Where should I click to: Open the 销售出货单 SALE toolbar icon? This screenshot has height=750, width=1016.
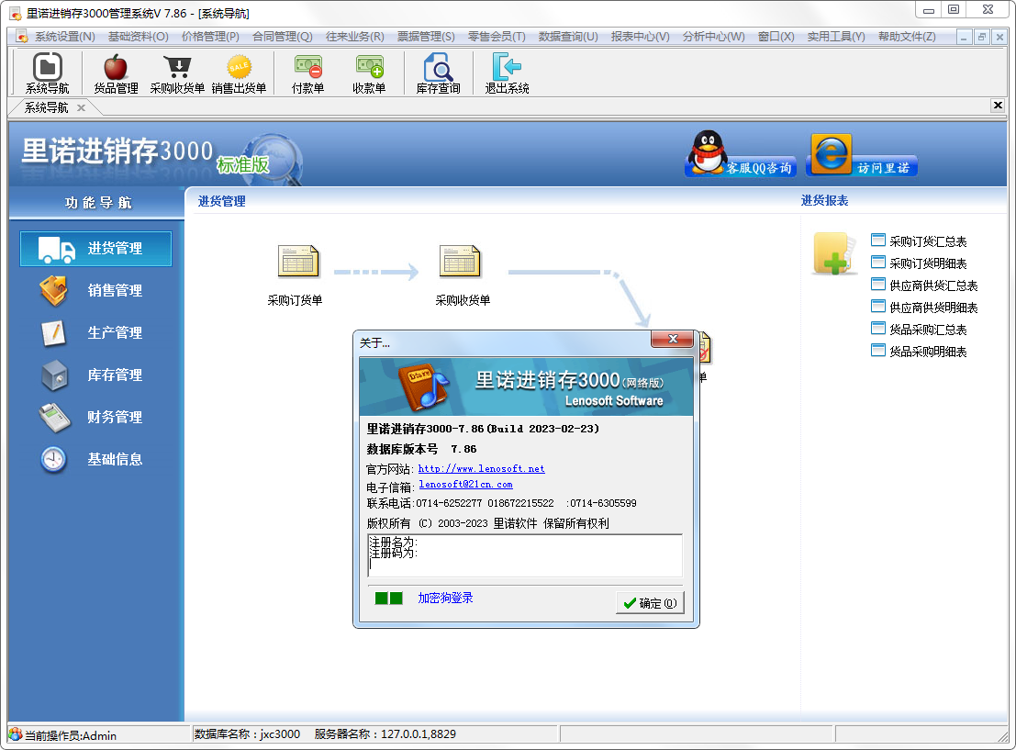(239, 73)
